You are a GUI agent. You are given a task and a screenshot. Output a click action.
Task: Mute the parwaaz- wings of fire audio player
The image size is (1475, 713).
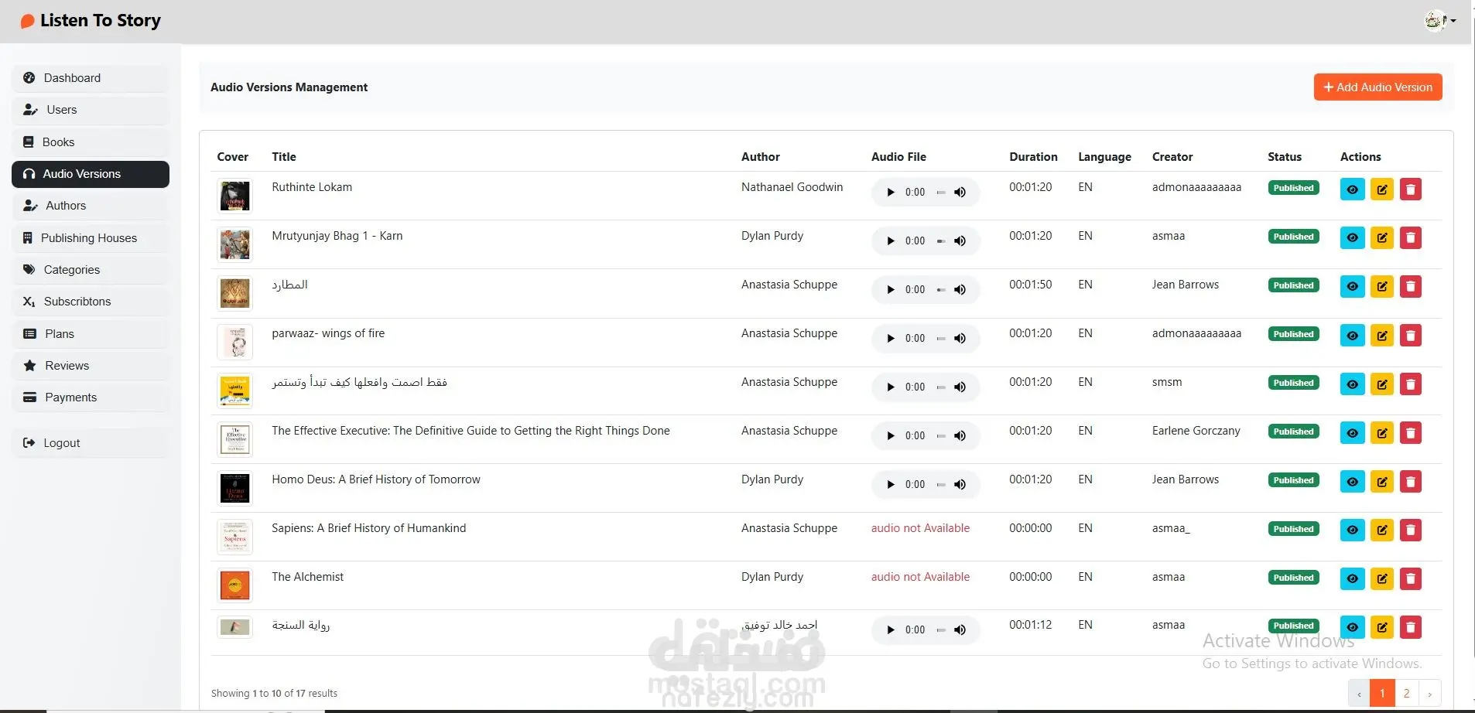(960, 339)
